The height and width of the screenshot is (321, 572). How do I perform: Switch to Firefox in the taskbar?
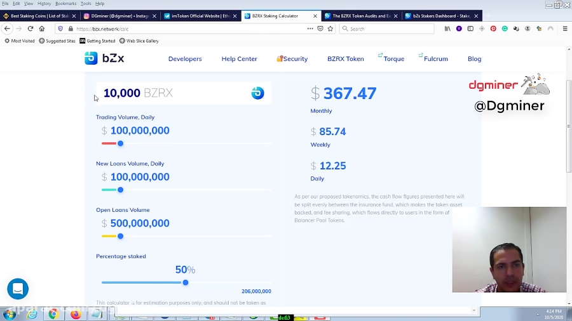pyautogui.click(x=76, y=314)
